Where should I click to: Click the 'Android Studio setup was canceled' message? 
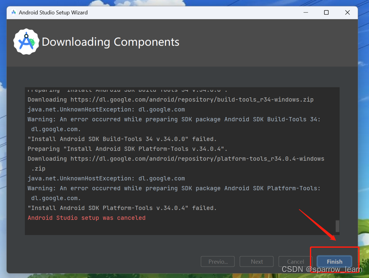coord(87,217)
